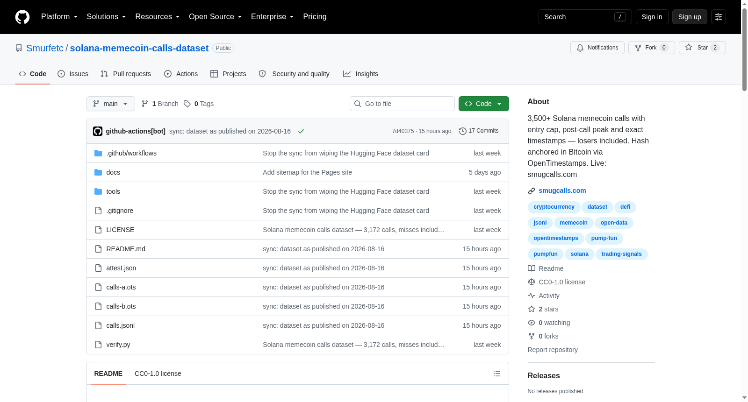Image resolution: width=748 pixels, height=402 pixels.
Task: Click the file icon beside calls-b.ots
Action: coord(98,306)
